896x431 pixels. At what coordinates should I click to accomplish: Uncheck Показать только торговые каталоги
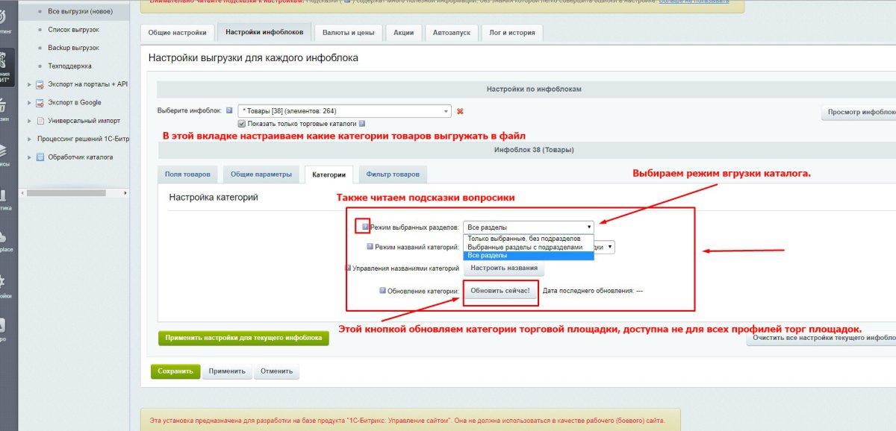coord(241,124)
